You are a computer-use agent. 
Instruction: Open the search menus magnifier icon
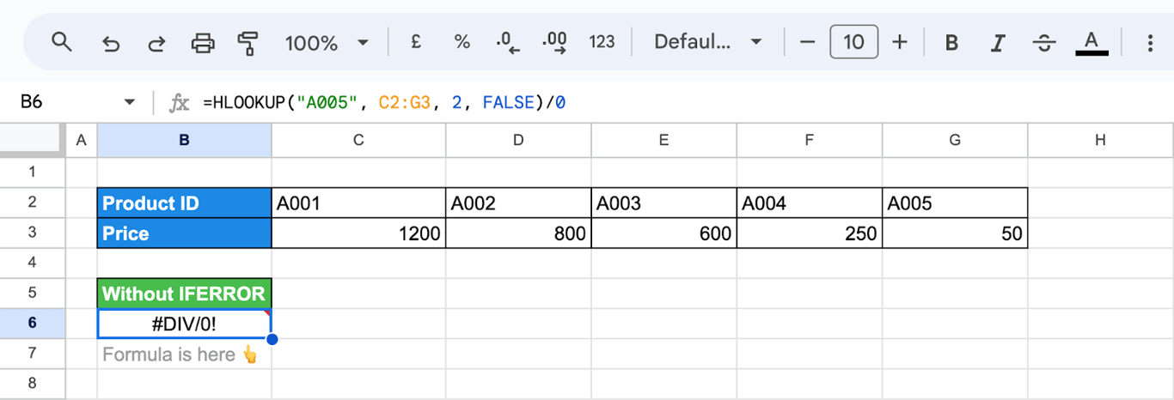pos(61,42)
